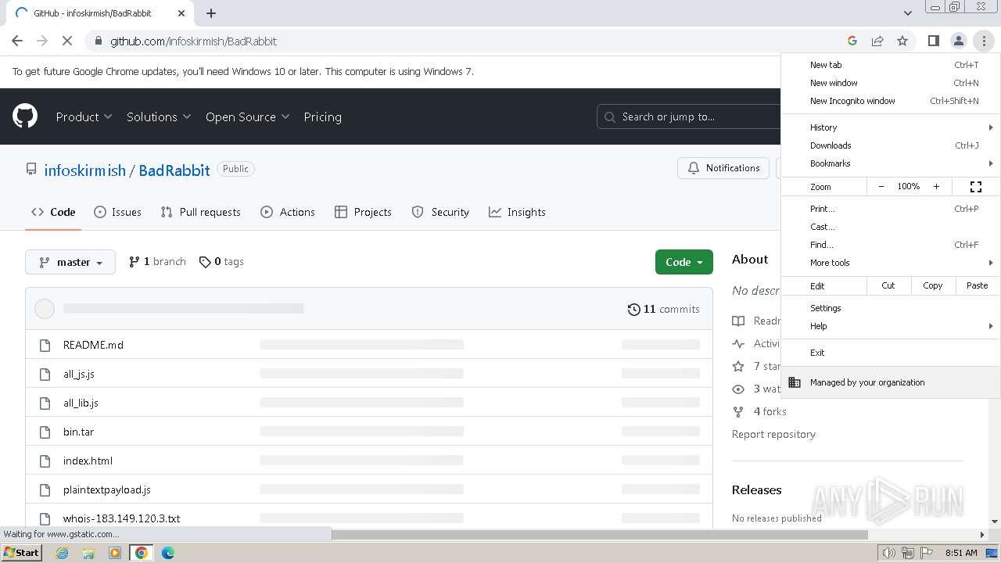Zoom out with minus button
The width and height of the screenshot is (1001, 563).
[x=881, y=187]
